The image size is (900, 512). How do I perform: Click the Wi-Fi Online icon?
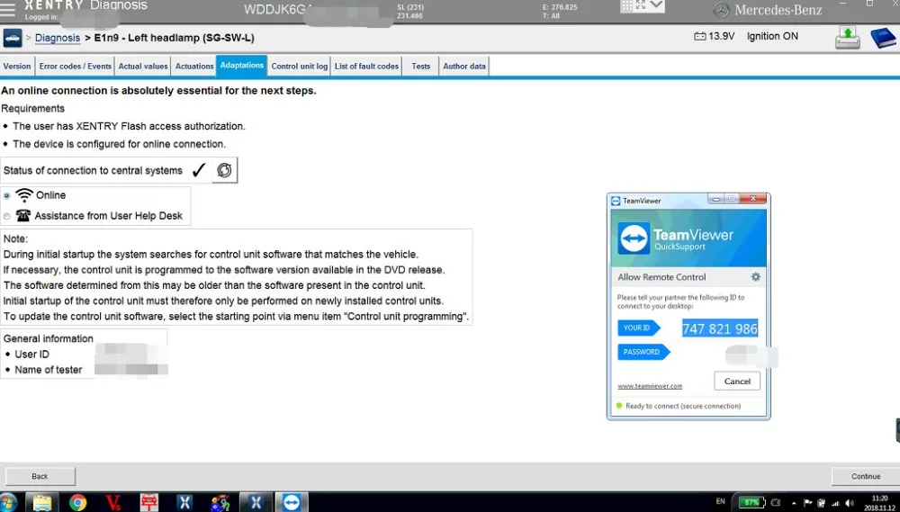click(24, 195)
